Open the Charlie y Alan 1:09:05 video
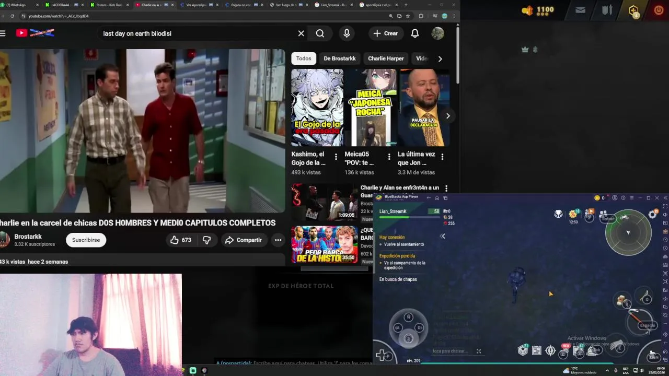Viewport: 669px width, 376px height. click(x=324, y=202)
